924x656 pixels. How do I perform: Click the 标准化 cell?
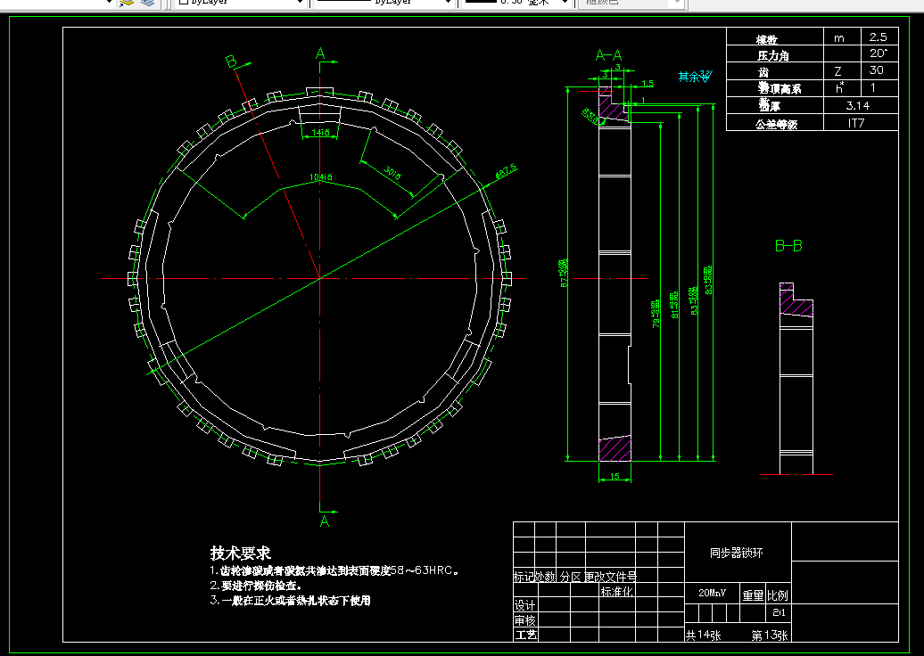point(616,591)
